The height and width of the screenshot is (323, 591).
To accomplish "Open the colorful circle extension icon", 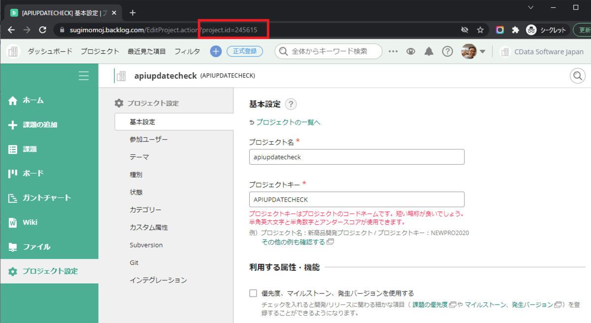I will 500,30.
